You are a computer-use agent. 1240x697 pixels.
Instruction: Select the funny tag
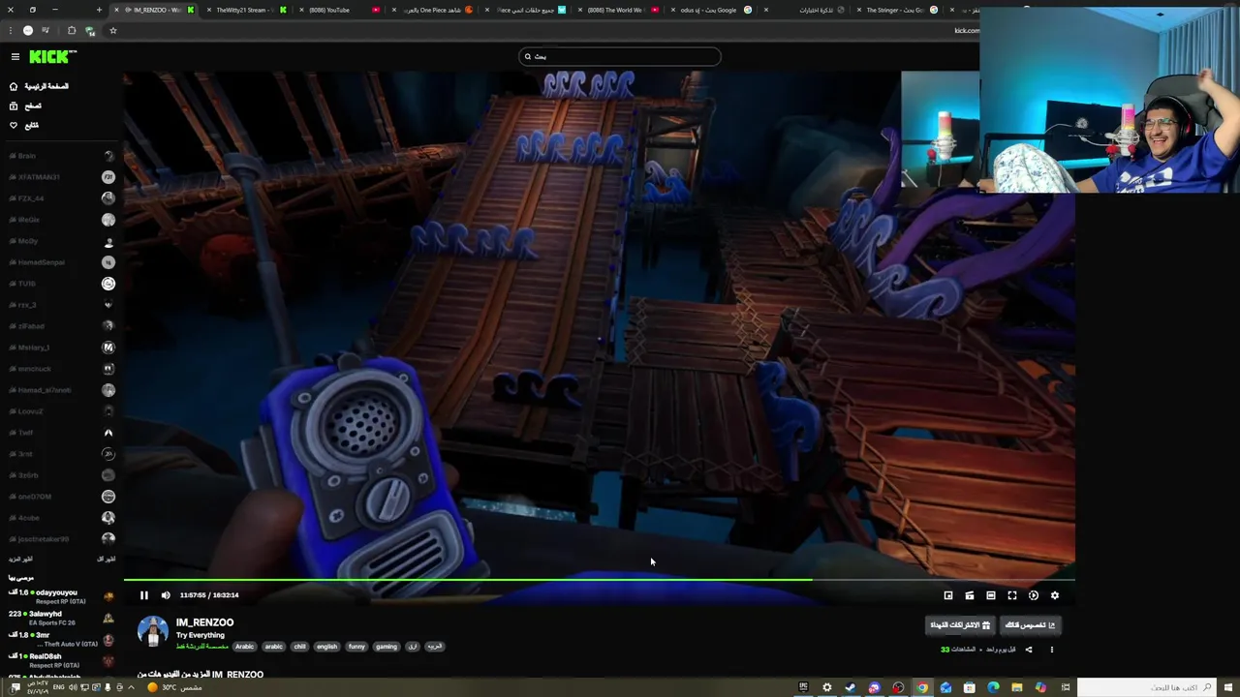356,647
